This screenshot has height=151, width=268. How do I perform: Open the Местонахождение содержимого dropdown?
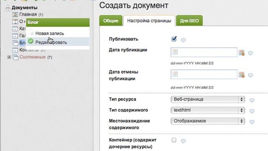(x=208, y=121)
